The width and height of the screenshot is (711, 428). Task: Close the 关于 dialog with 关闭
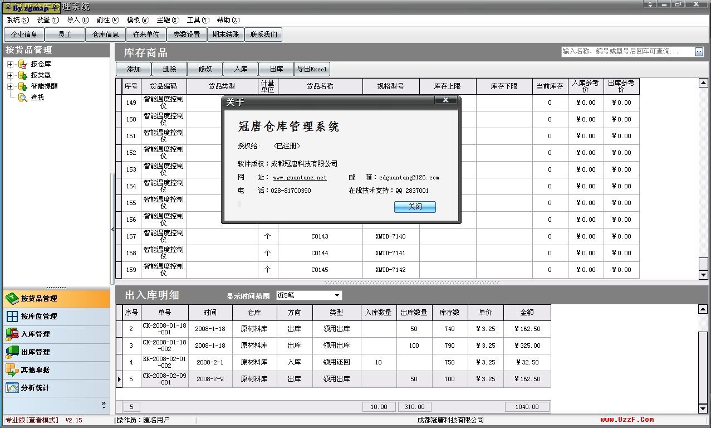pyautogui.click(x=414, y=207)
